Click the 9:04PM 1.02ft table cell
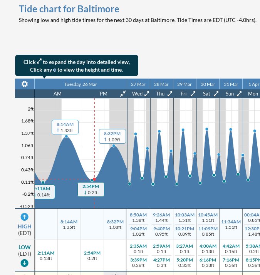Screen dimensions: 260x275 coord(138,231)
